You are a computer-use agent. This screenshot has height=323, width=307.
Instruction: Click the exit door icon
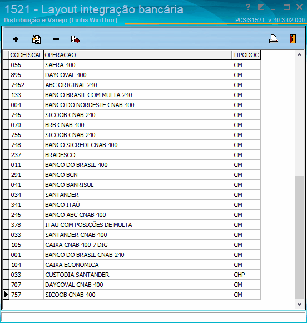pos(293,39)
